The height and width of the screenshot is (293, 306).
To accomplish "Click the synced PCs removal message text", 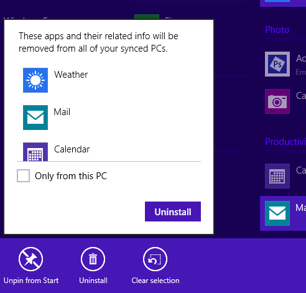I will click(x=98, y=42).
